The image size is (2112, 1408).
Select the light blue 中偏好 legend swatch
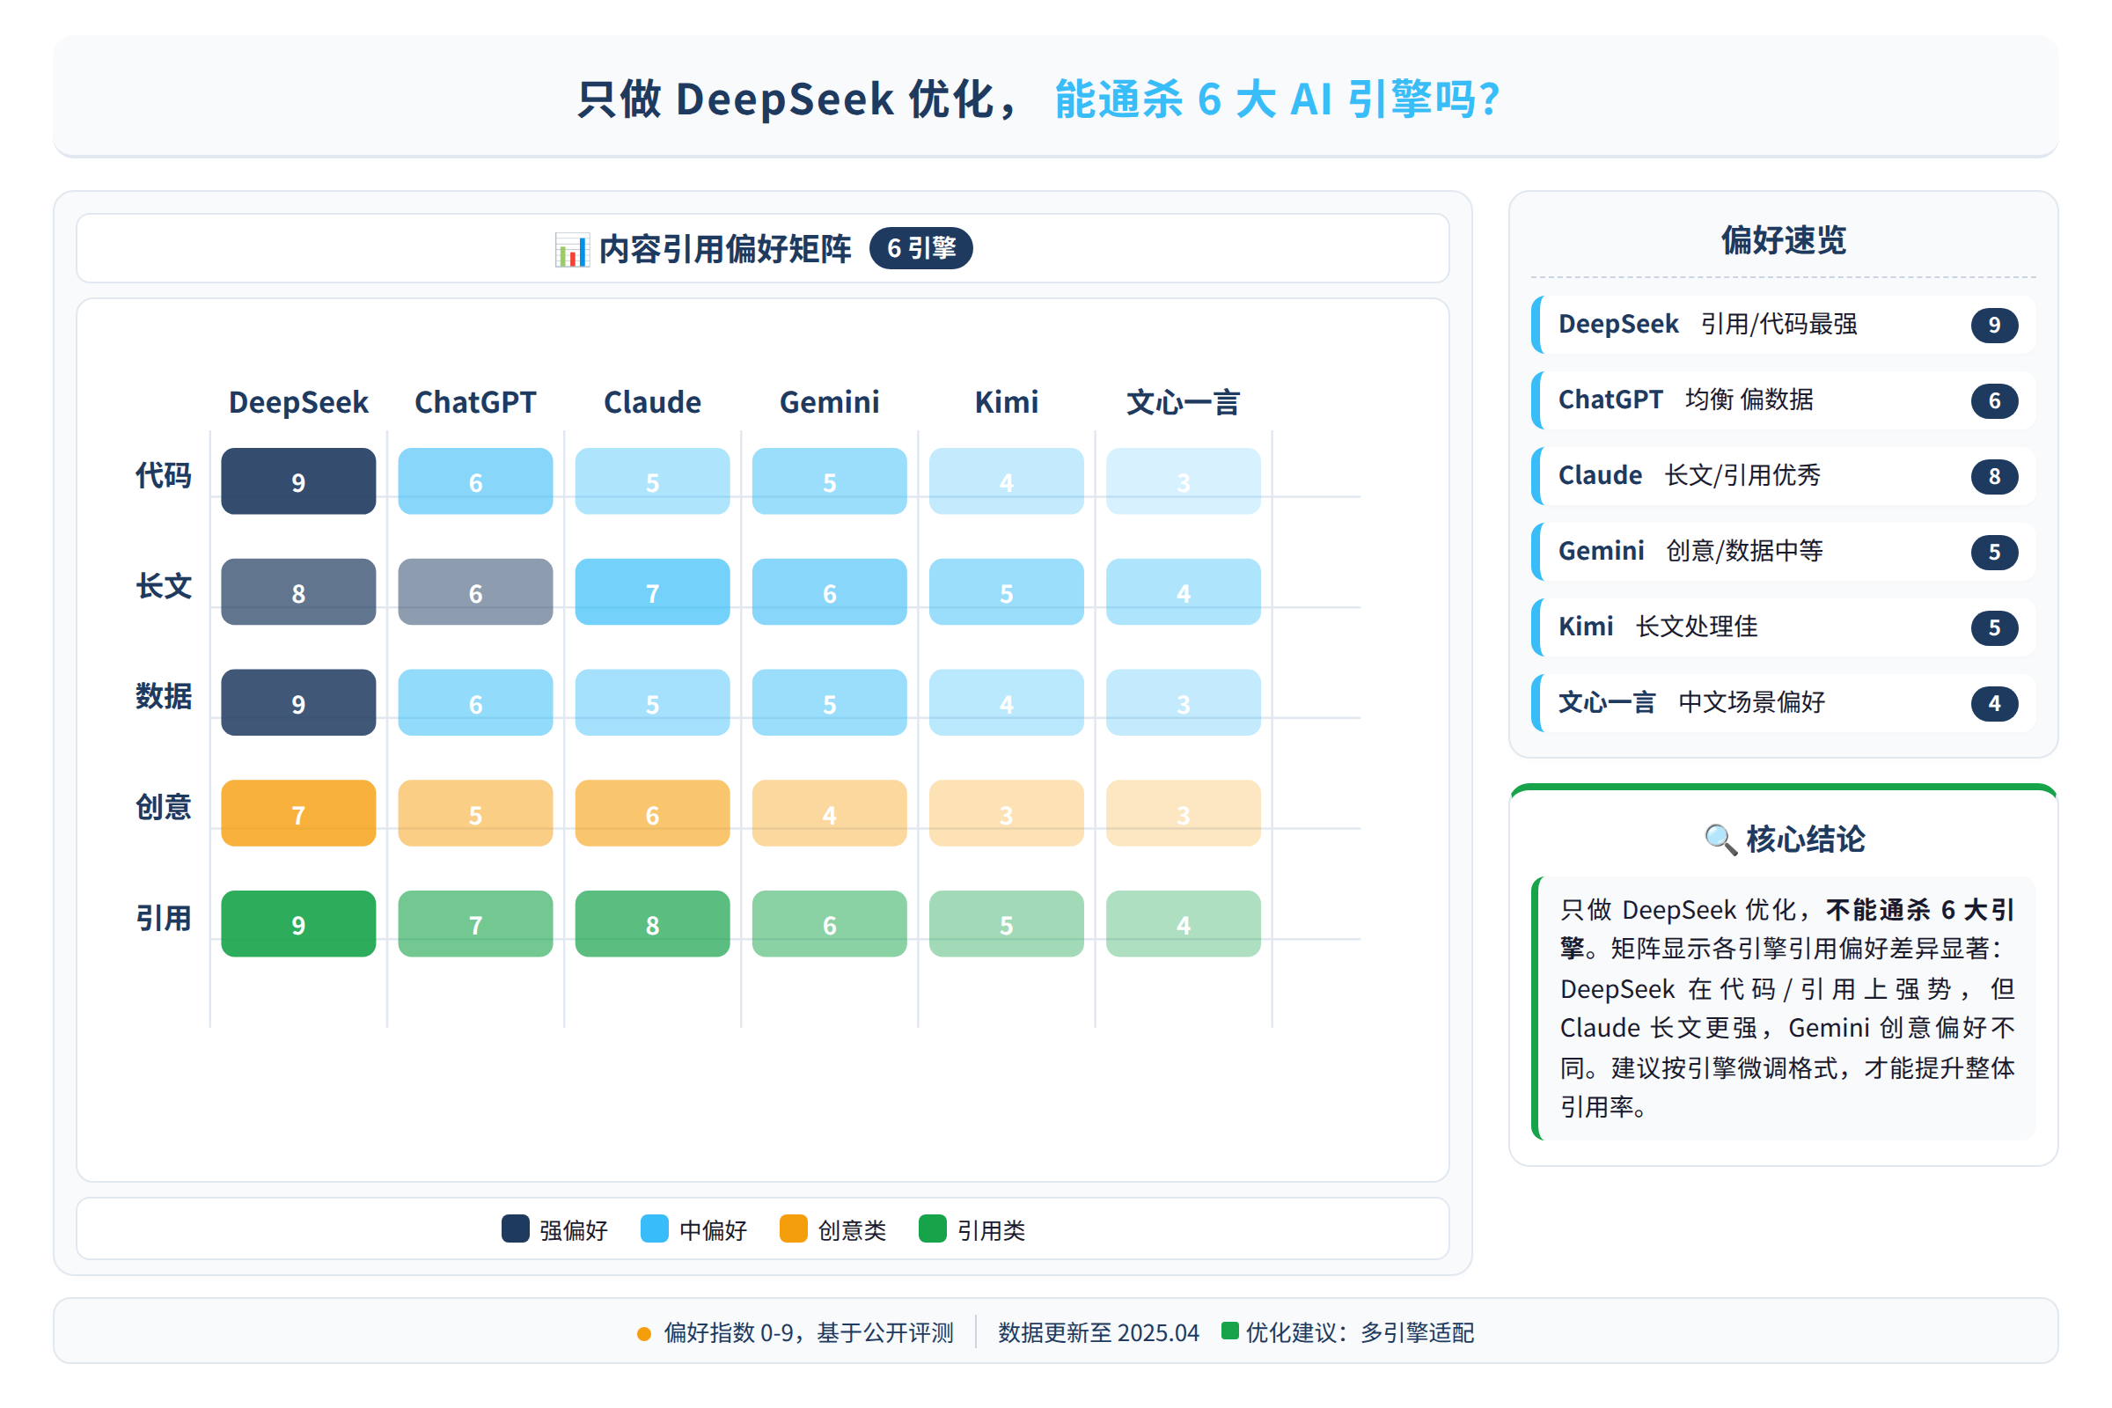(655, 1228)
